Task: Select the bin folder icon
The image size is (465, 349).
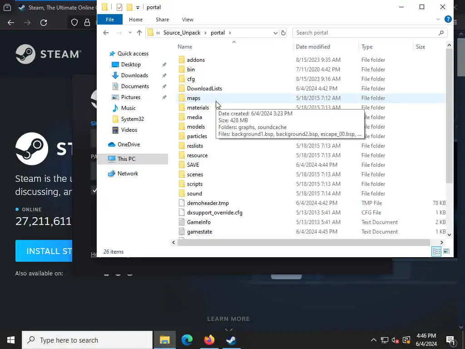Action: click(x=182, y=70)
